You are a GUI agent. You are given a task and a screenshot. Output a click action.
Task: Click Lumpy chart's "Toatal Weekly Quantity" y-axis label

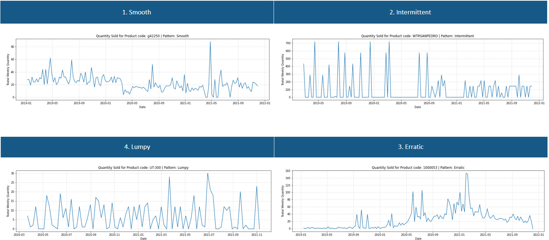(x=7, y=201)
